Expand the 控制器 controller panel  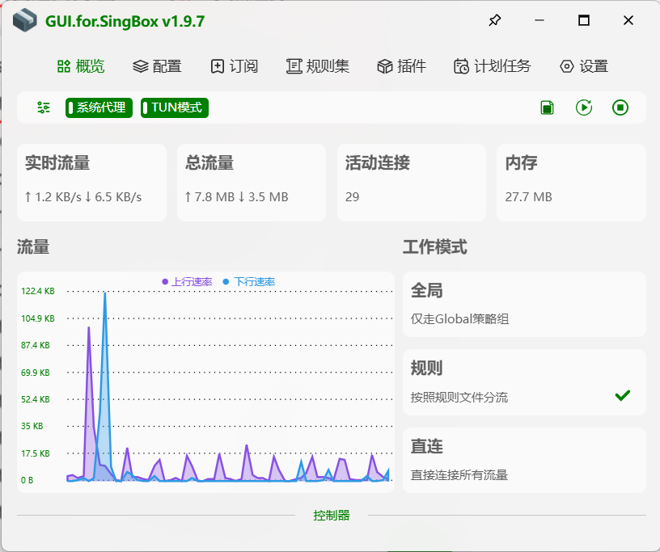click(x=332, y=516)
